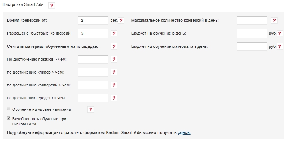The height and width of the screenshot is (142, 287).
Task: Show help for Бюджет на обучение материала в день
Action: [x=280, y=46]
